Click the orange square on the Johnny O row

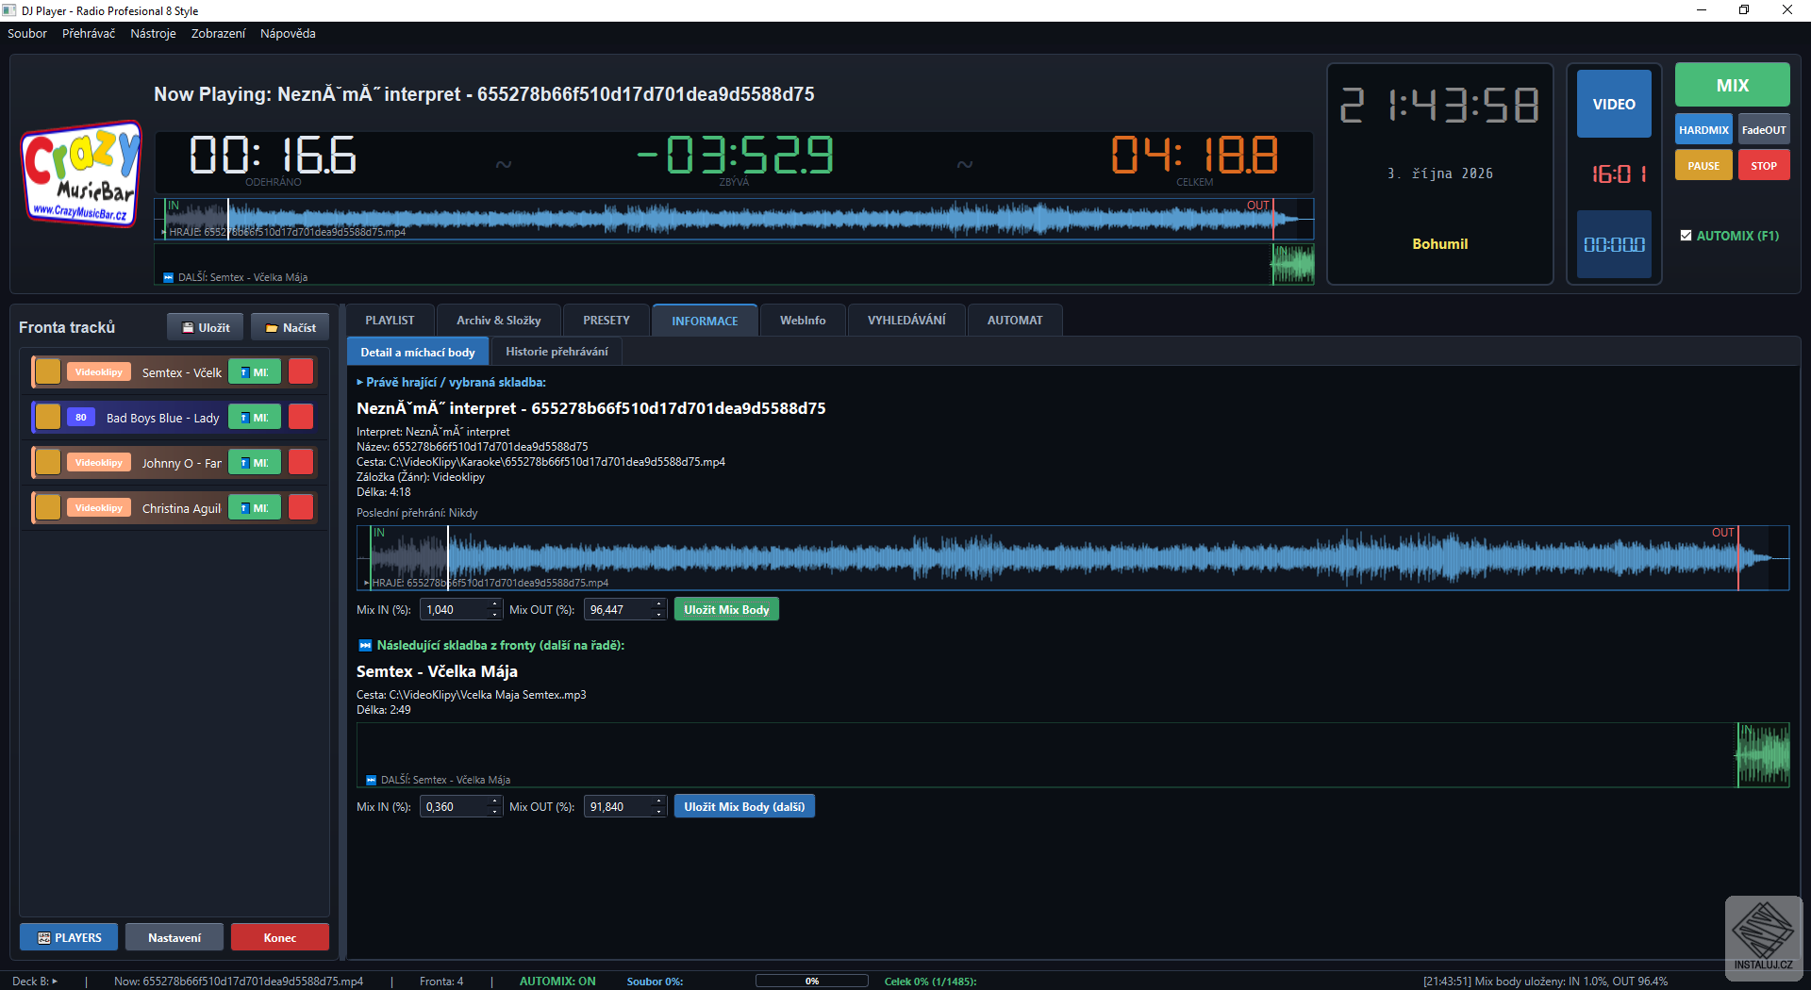tap(48, 462)
